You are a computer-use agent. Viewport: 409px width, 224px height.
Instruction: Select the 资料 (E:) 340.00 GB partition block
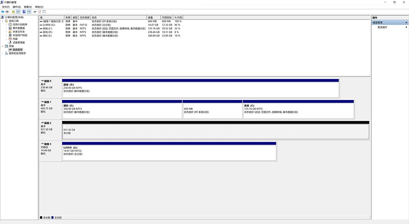[122, 109]
